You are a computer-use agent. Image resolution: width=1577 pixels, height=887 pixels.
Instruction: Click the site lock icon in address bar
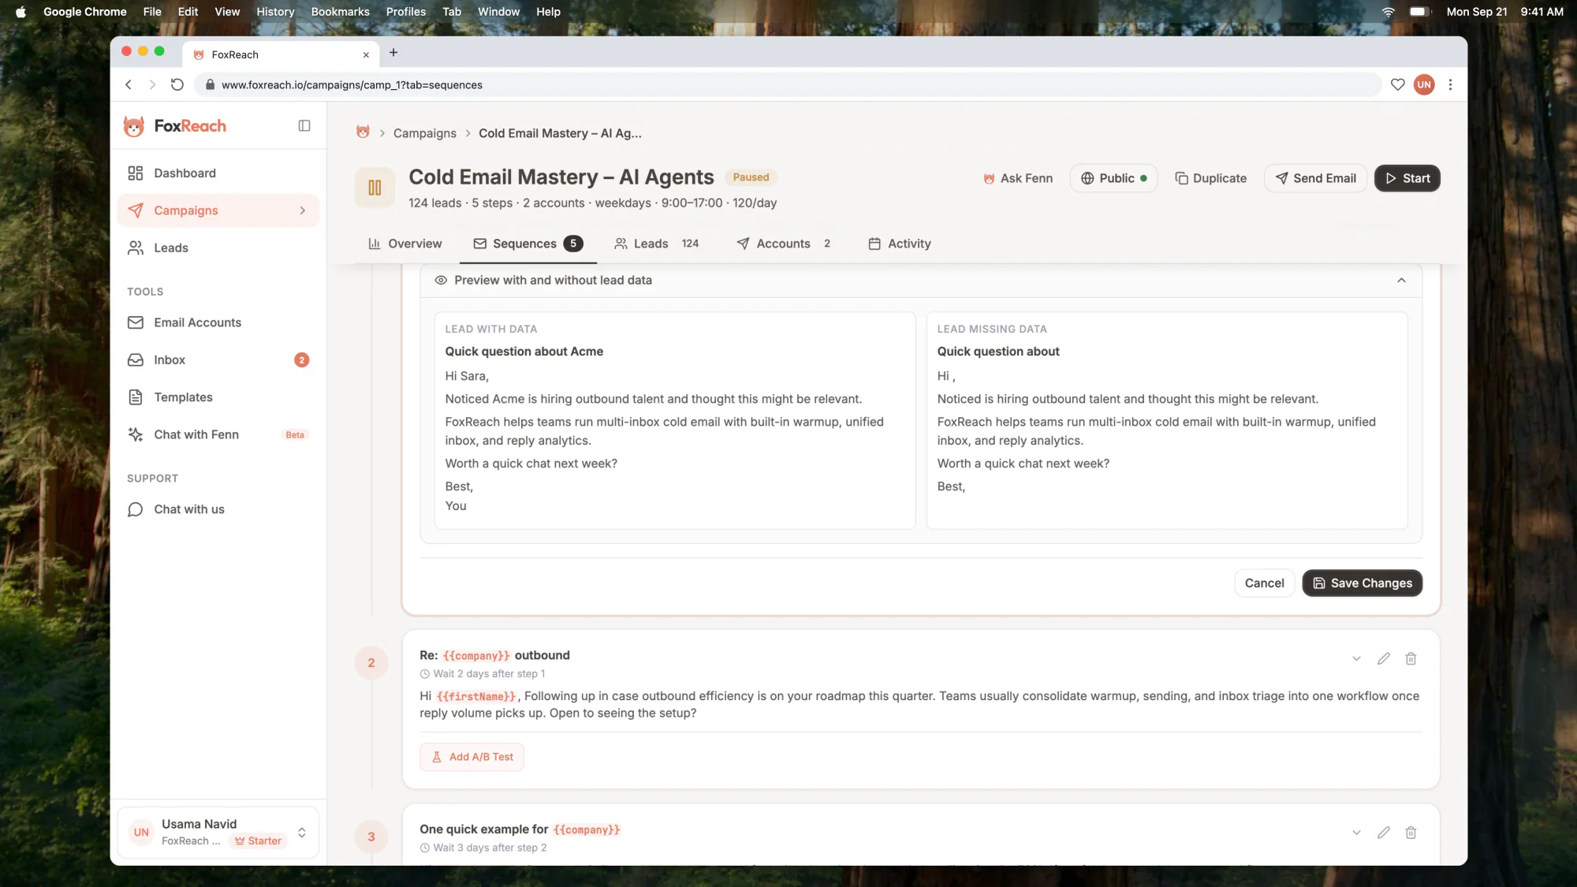(210, 84)
